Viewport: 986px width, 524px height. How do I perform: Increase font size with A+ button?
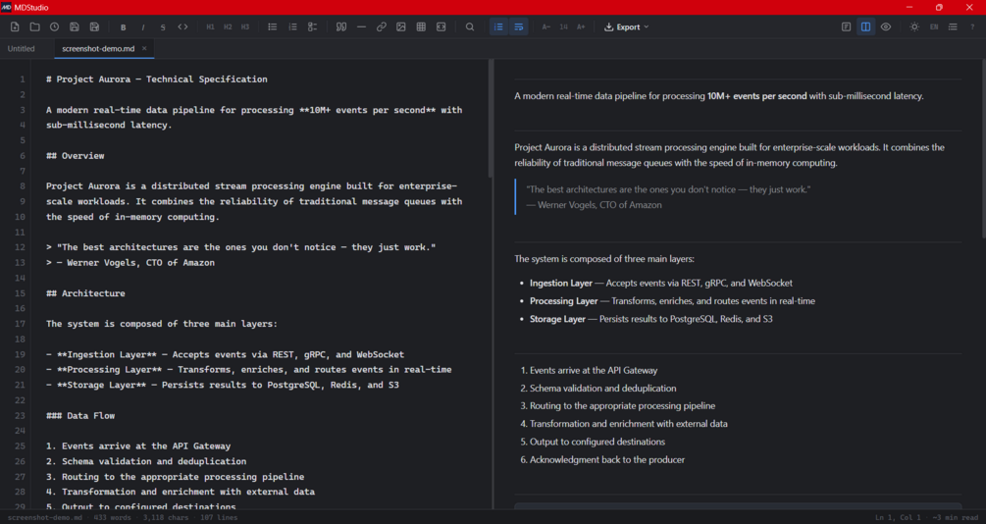click(x=581, y=27)
